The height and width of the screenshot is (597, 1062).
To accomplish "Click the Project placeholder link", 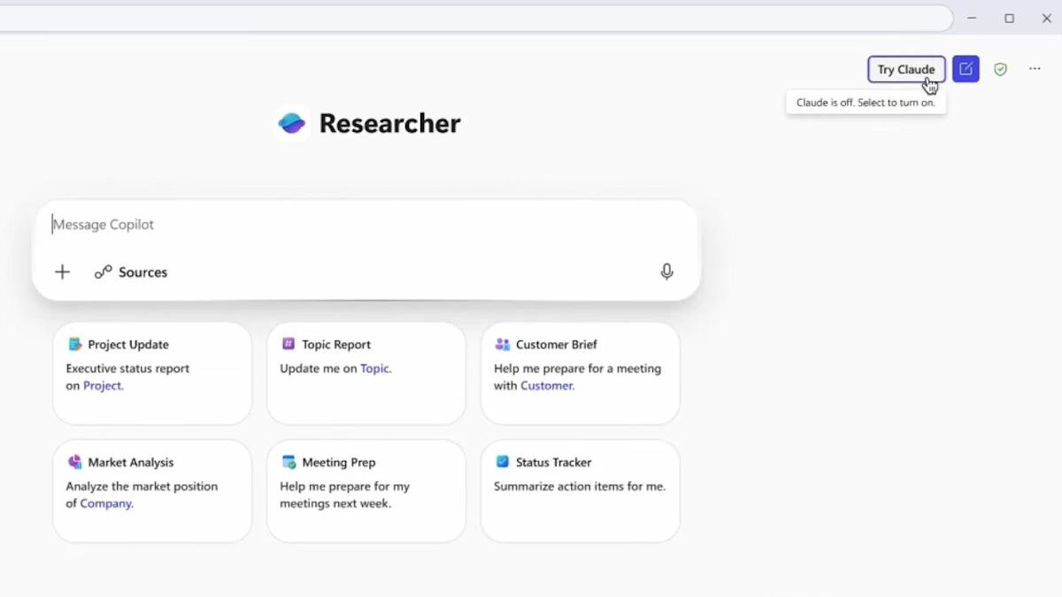I will point(103,386).
